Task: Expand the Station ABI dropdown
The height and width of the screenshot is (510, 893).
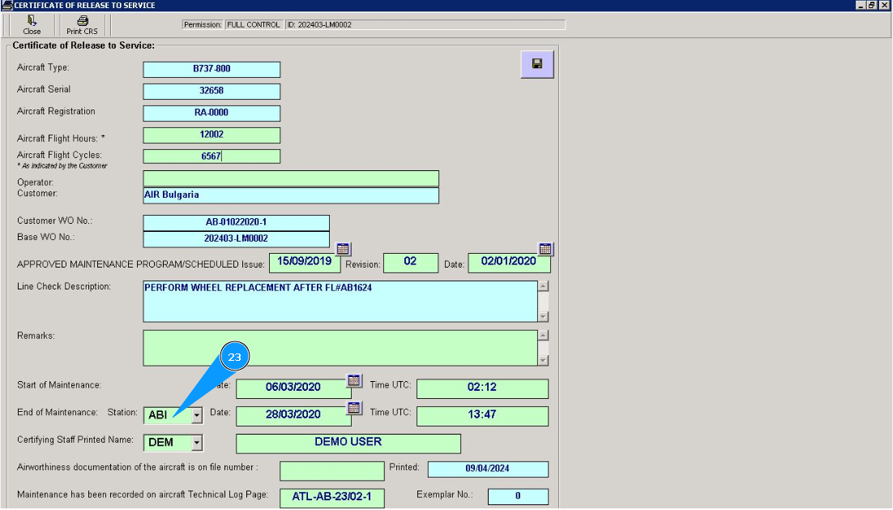Action: coord(196,416)
